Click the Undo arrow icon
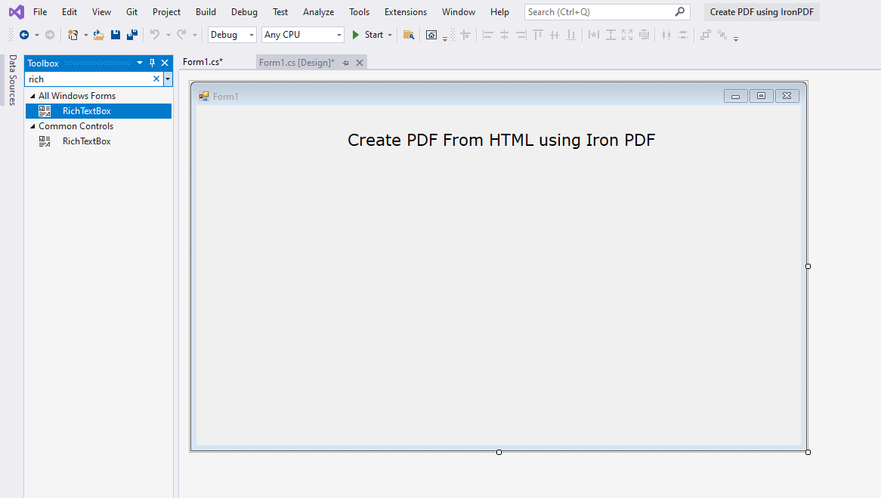Screen dimensions: 881x498 pos(155,35)
